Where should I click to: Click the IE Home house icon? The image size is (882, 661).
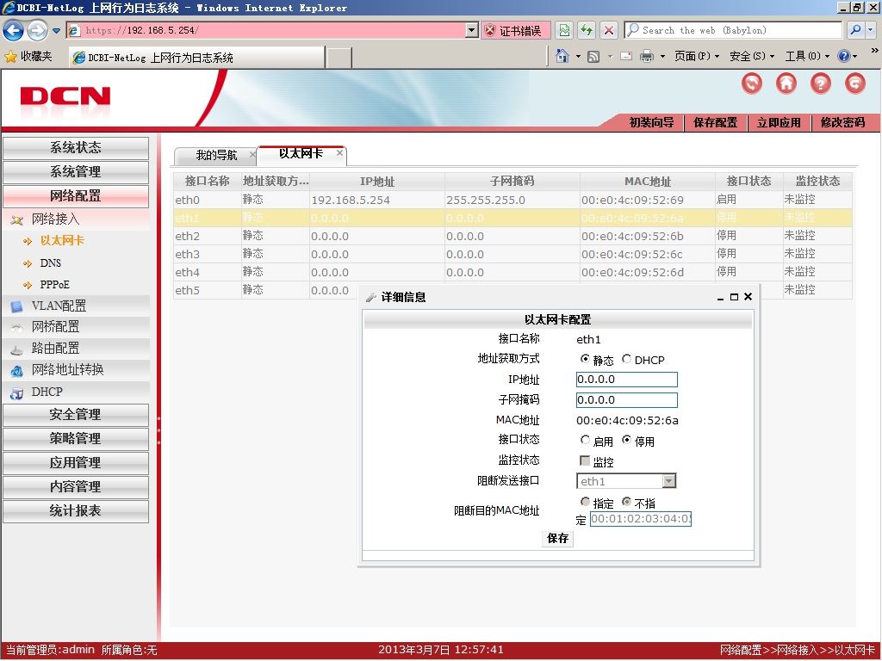(x=562, y=56)
